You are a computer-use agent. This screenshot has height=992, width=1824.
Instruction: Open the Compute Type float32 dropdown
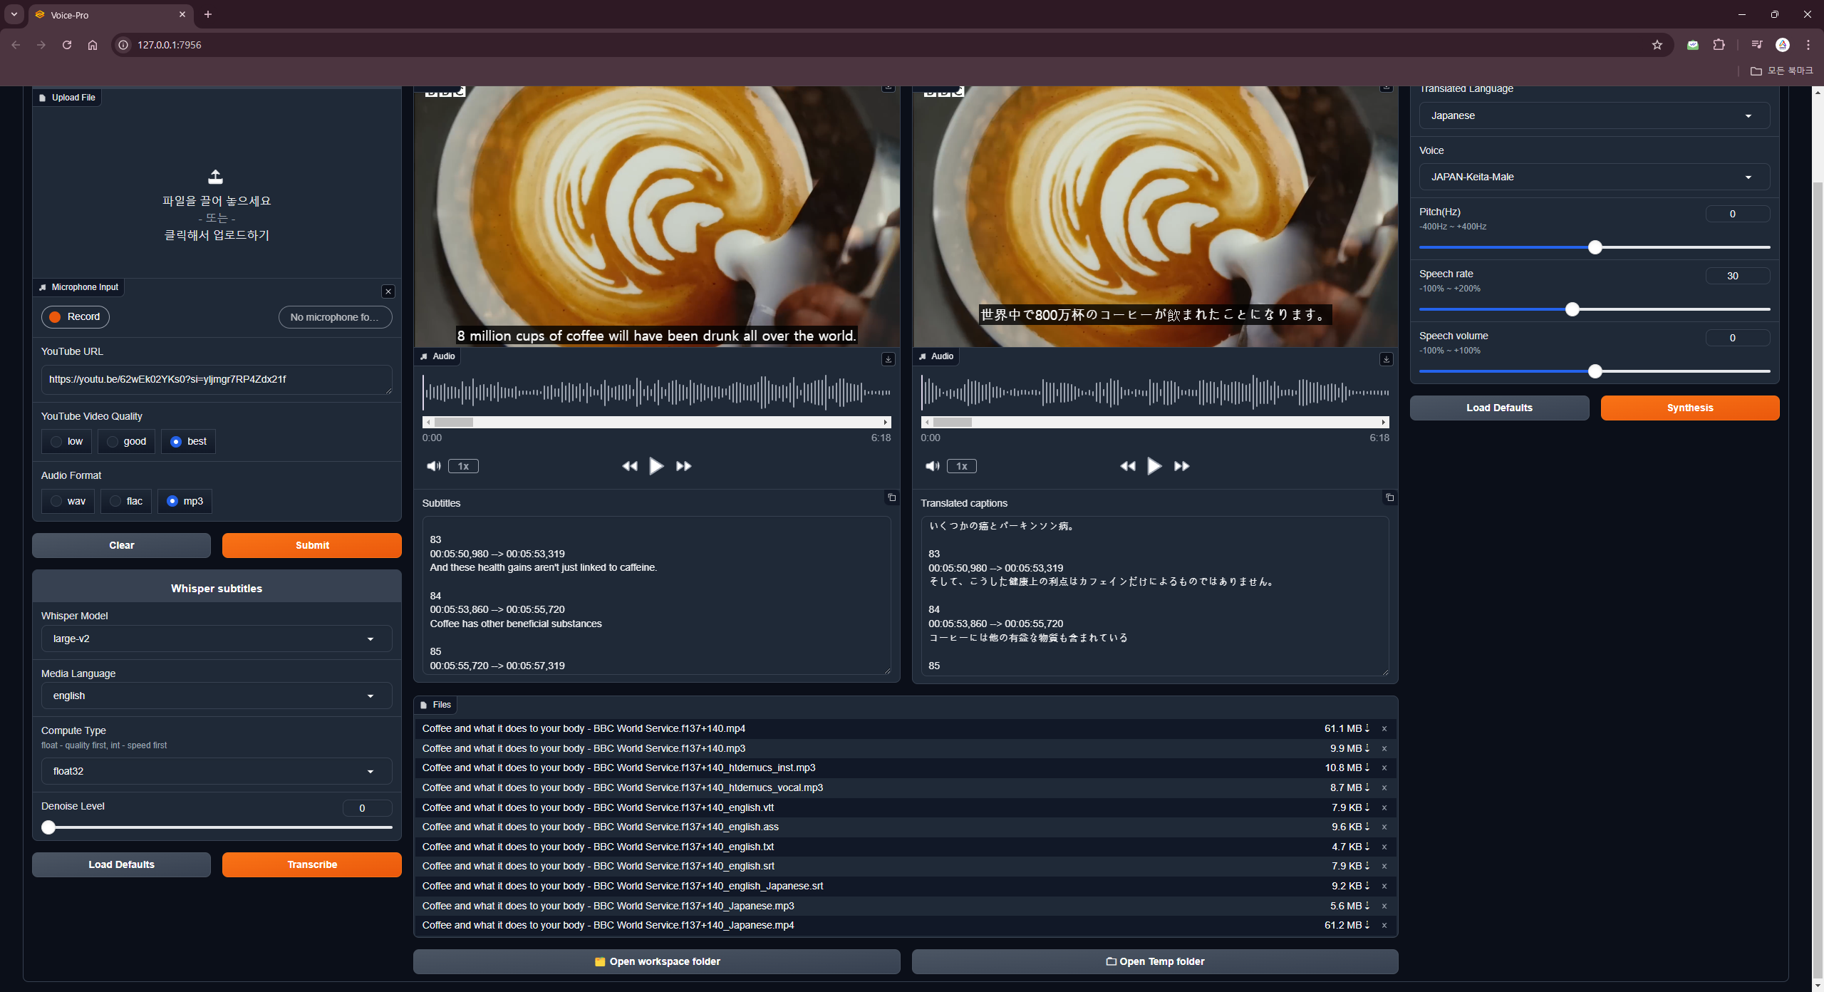tap(217, 771)
